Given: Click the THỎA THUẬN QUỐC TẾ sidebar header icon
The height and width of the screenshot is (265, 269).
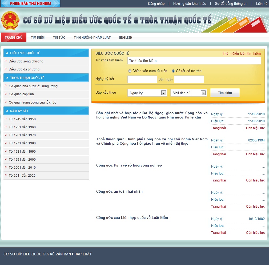Looking at the screenshot, I should (x=7, y=78).
